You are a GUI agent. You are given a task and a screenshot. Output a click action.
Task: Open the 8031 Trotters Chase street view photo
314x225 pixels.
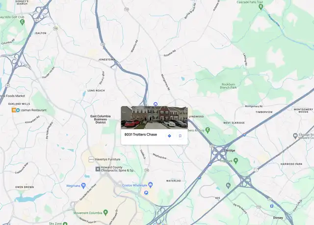tap(154, 117)
